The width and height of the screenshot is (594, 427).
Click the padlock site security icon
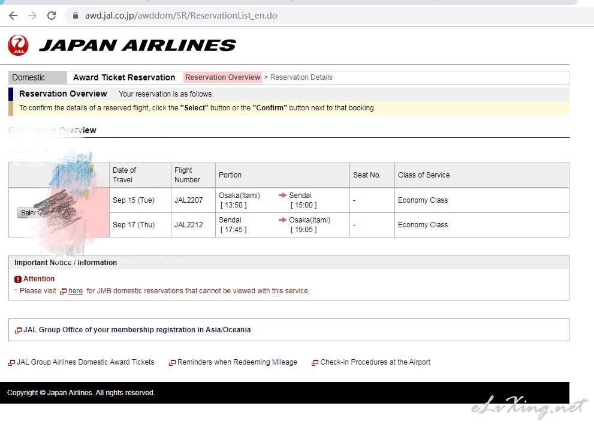click(76, 16)
